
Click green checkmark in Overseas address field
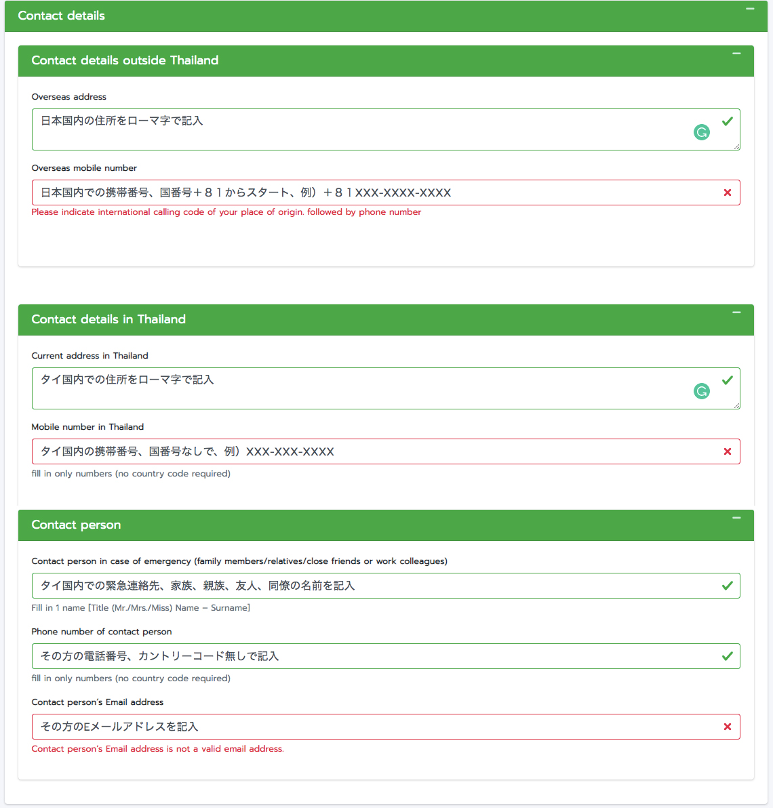728,121
